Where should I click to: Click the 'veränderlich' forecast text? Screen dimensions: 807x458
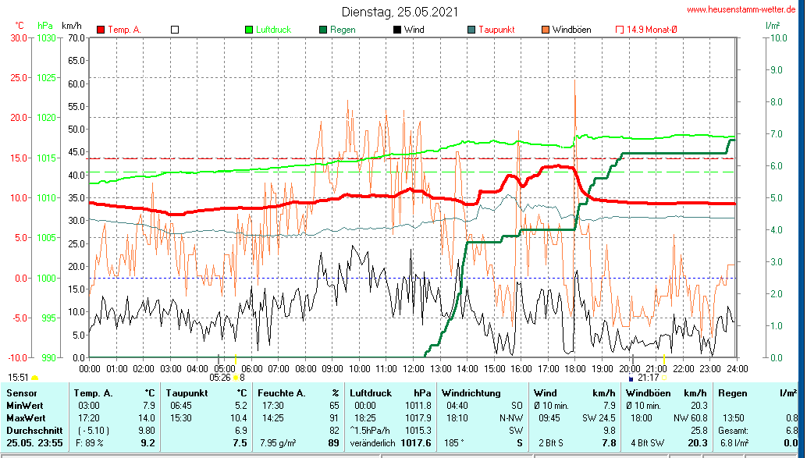[x=372, y=442]
